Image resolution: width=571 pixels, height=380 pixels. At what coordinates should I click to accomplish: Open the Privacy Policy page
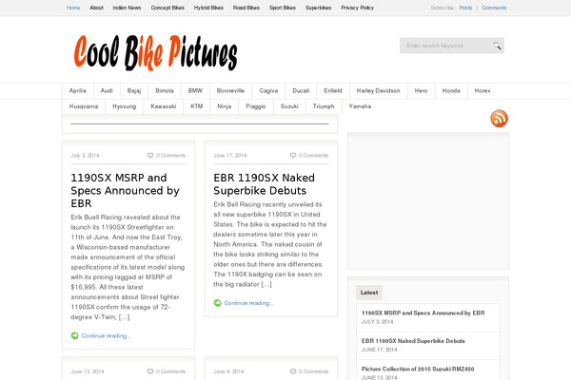[x=357, y=8]
